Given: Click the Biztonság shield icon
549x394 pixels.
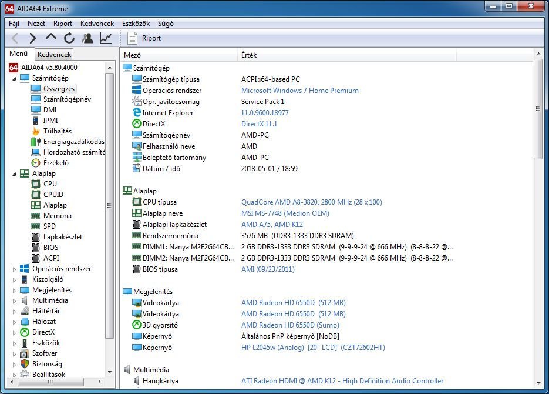Looking at the screenshot, I should tap(25, 364).
